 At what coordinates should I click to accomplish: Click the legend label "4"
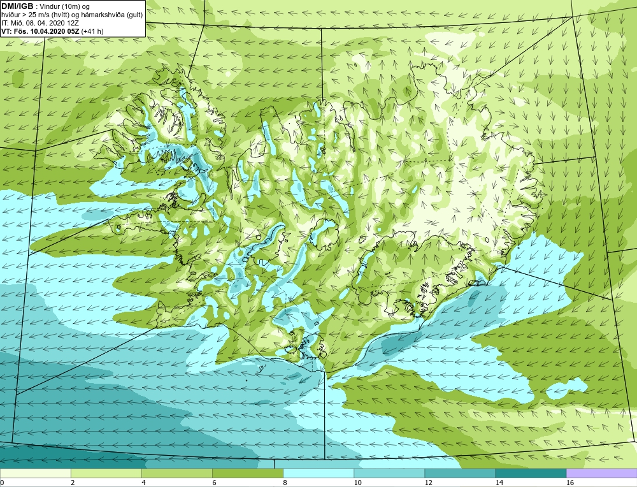click(x=143, y=483)
